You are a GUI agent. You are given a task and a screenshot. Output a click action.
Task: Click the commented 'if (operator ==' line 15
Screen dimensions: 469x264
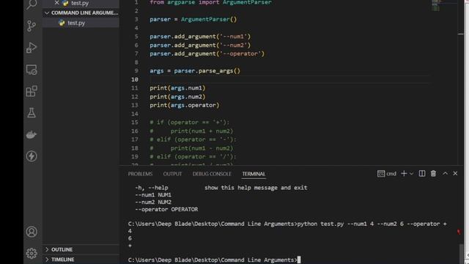(x=189, y=122)
